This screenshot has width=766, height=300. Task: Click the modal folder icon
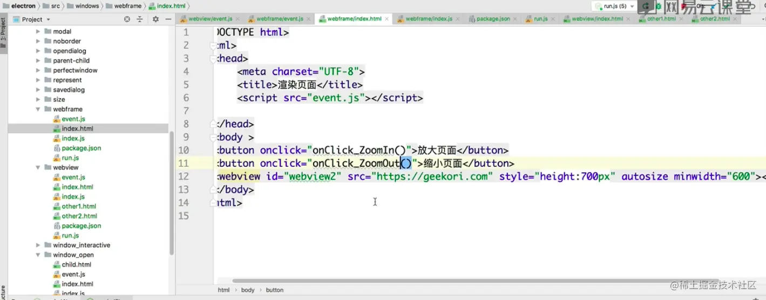point(48,31)
